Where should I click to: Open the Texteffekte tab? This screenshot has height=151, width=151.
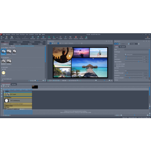40,44
